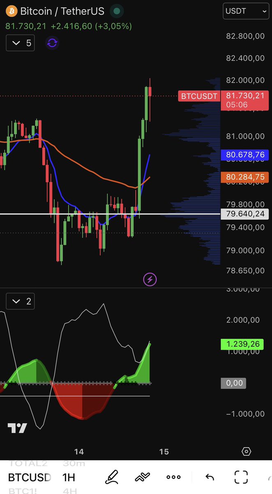Open chart settings hexagon icon
Image resolution: width=272 pixels, height=494 pixels.
[246, 452]
